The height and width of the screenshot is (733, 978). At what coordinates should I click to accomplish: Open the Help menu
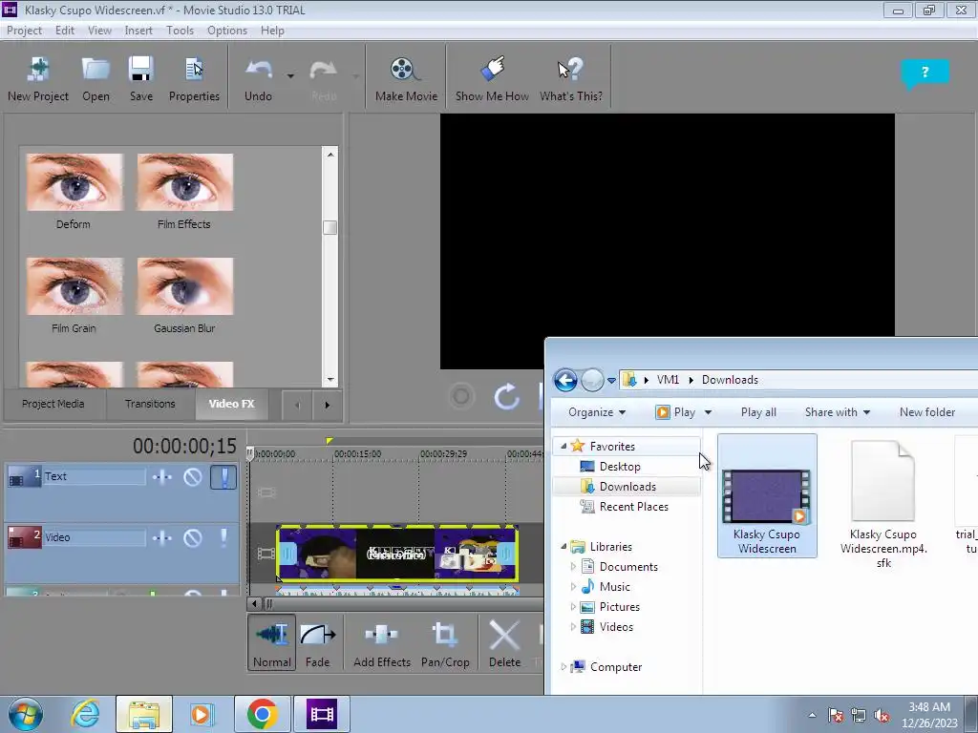272,31
